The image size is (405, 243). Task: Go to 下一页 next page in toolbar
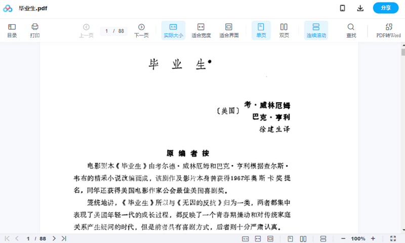[x=141, y=30]
